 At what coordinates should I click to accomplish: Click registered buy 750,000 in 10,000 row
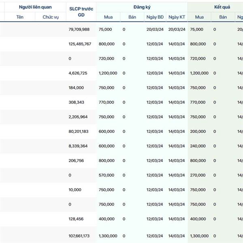[107, 190]
